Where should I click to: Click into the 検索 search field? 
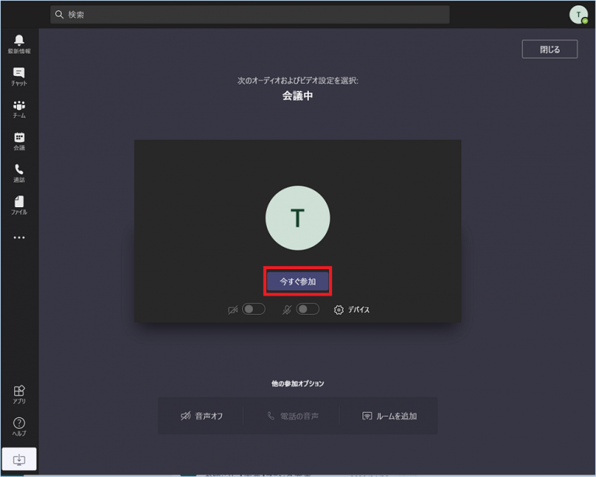(x=250, y=15)
